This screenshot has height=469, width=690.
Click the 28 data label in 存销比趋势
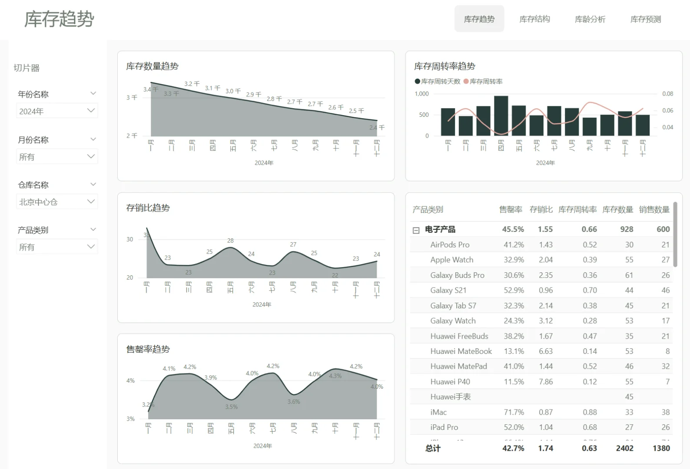(x=230, y=241)
